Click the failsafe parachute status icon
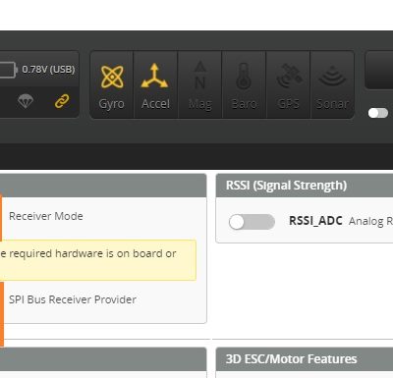The image size is (393, 378). coord(26,101)
